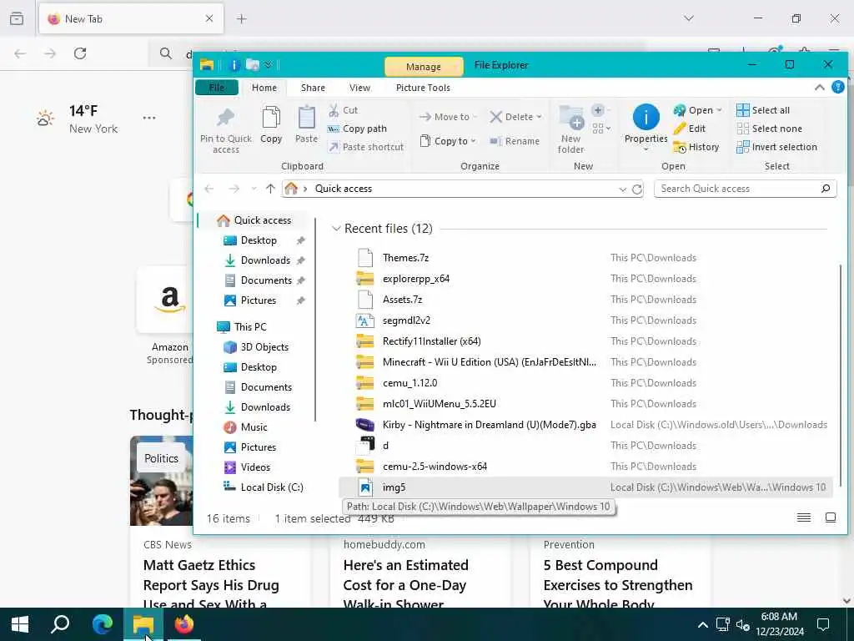
Task: Click the Manage contextual tab
Action: (x=424, y=67)
